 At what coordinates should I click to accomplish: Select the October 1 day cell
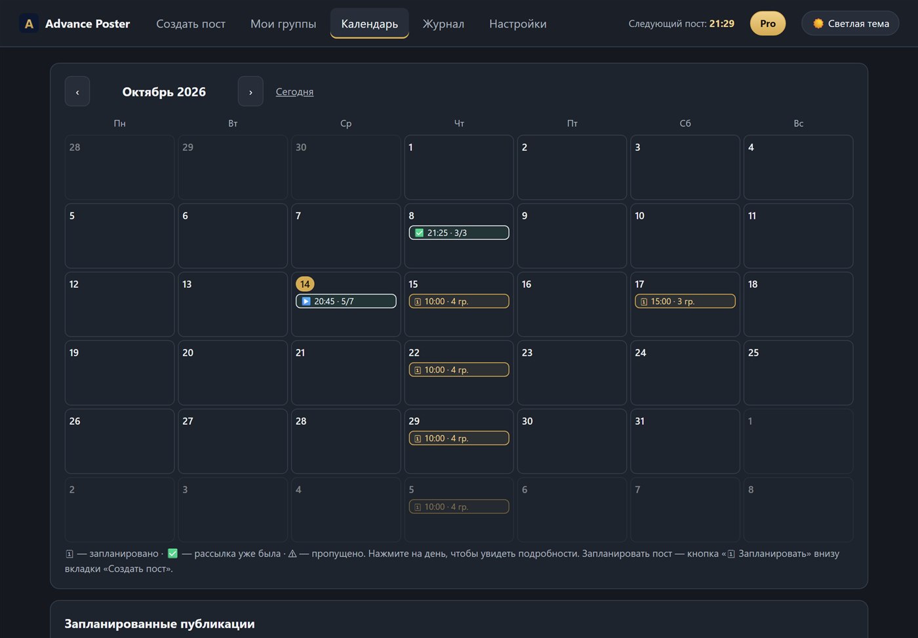pyautogui.click(x=459, y=167)
